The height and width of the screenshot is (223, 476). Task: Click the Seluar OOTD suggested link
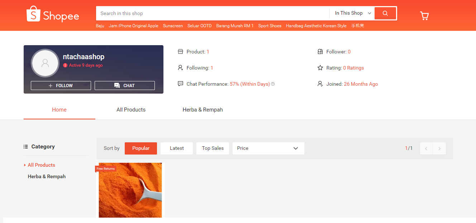coord(200,26)
